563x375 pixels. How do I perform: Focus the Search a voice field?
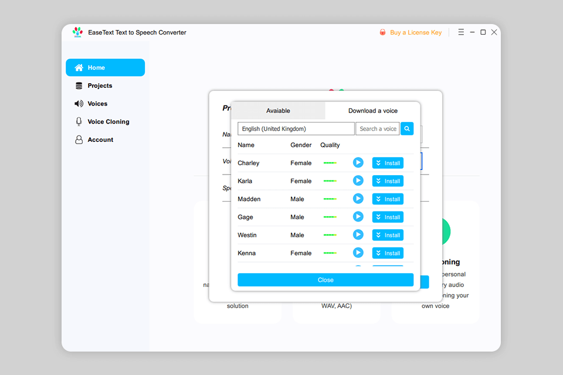(377, 128)
